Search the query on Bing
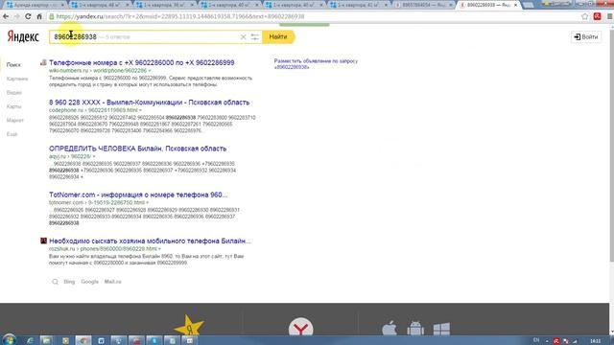The width and height of the screenshot is (614, 345). click(69, 282)
